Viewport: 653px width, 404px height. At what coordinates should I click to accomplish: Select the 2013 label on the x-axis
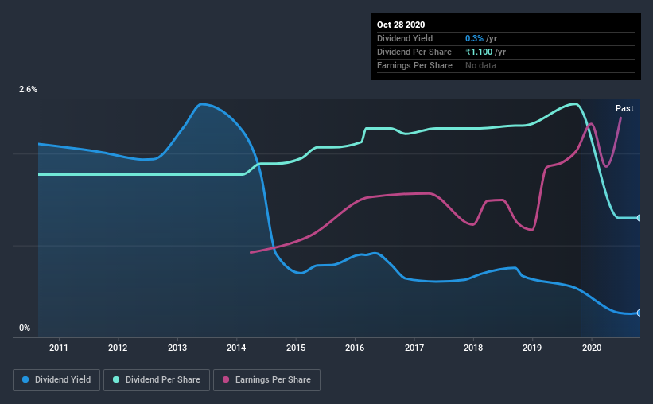(x=177, y=348)
